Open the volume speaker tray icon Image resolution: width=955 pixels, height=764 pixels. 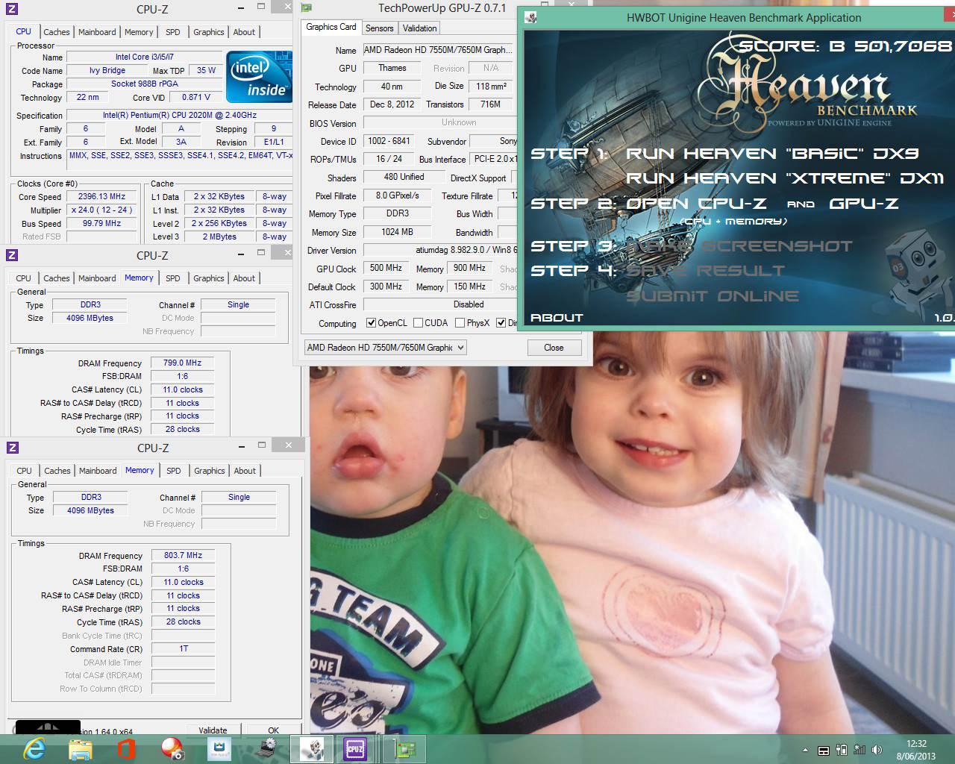click(x=877, y=750)
